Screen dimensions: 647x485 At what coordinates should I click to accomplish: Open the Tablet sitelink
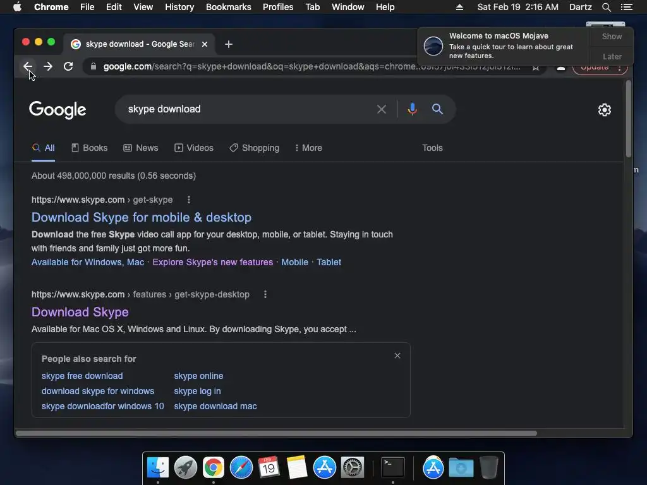pyautogui.click(x=329, y=262)
